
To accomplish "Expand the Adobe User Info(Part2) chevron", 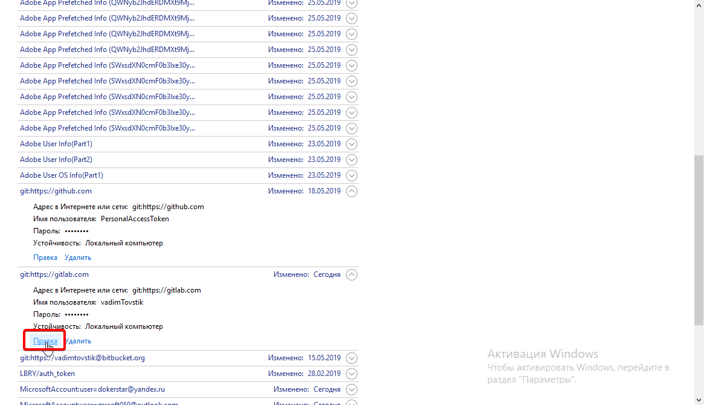I will (351, 160).
